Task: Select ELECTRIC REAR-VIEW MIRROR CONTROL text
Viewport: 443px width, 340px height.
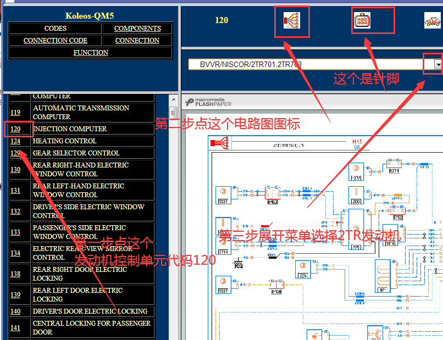Action: [83, 253]
